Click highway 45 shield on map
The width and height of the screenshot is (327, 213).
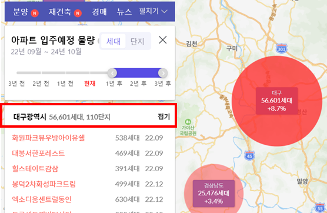[249, 155]
